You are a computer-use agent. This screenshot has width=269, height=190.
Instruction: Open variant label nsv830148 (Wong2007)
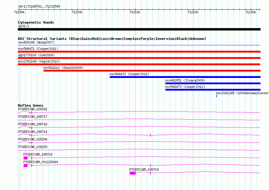click(x=36, y=42)
